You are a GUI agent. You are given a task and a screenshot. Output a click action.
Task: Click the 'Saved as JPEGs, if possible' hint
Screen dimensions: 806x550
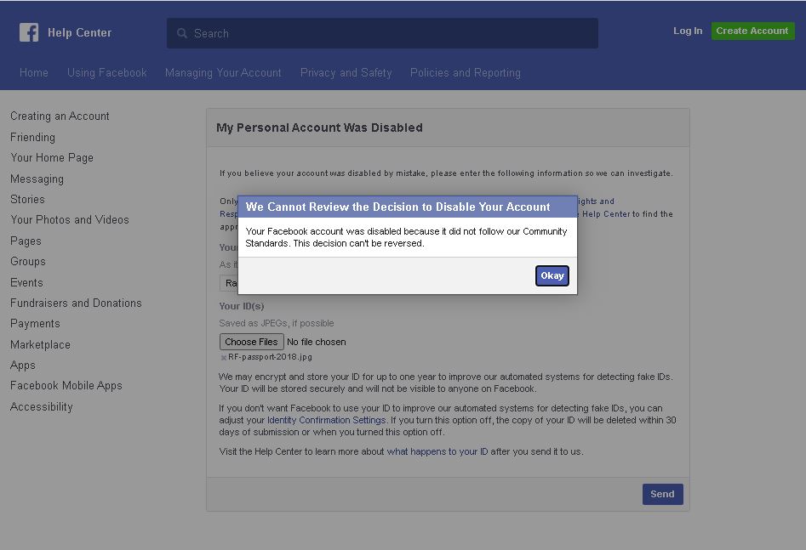pyautogui.click(x=277, y=323)
